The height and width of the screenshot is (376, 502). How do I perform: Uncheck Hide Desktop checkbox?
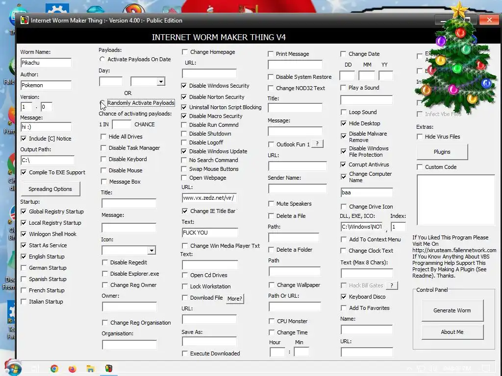[344, 123]
